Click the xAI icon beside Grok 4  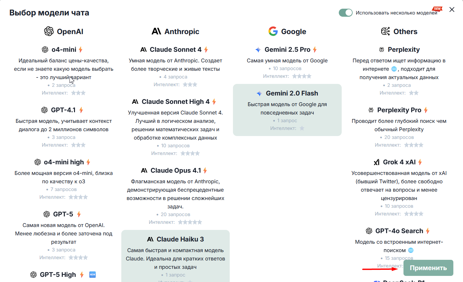(x=376, y=162)
